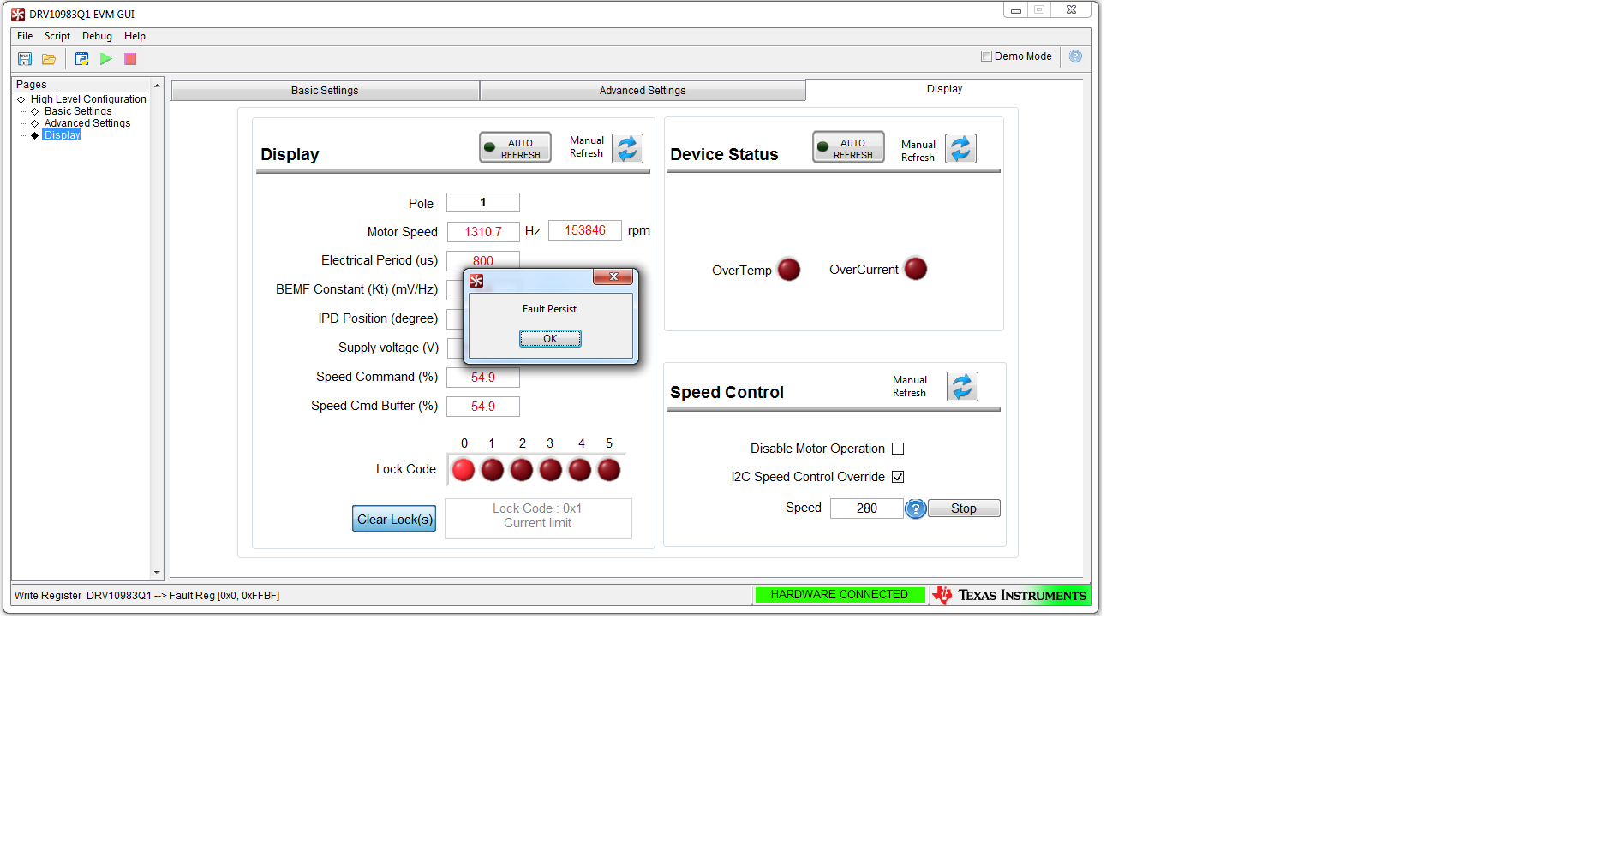Click the OverTemp status LED
Screen dimensions: 1609x868
click(x=789, y=270)
